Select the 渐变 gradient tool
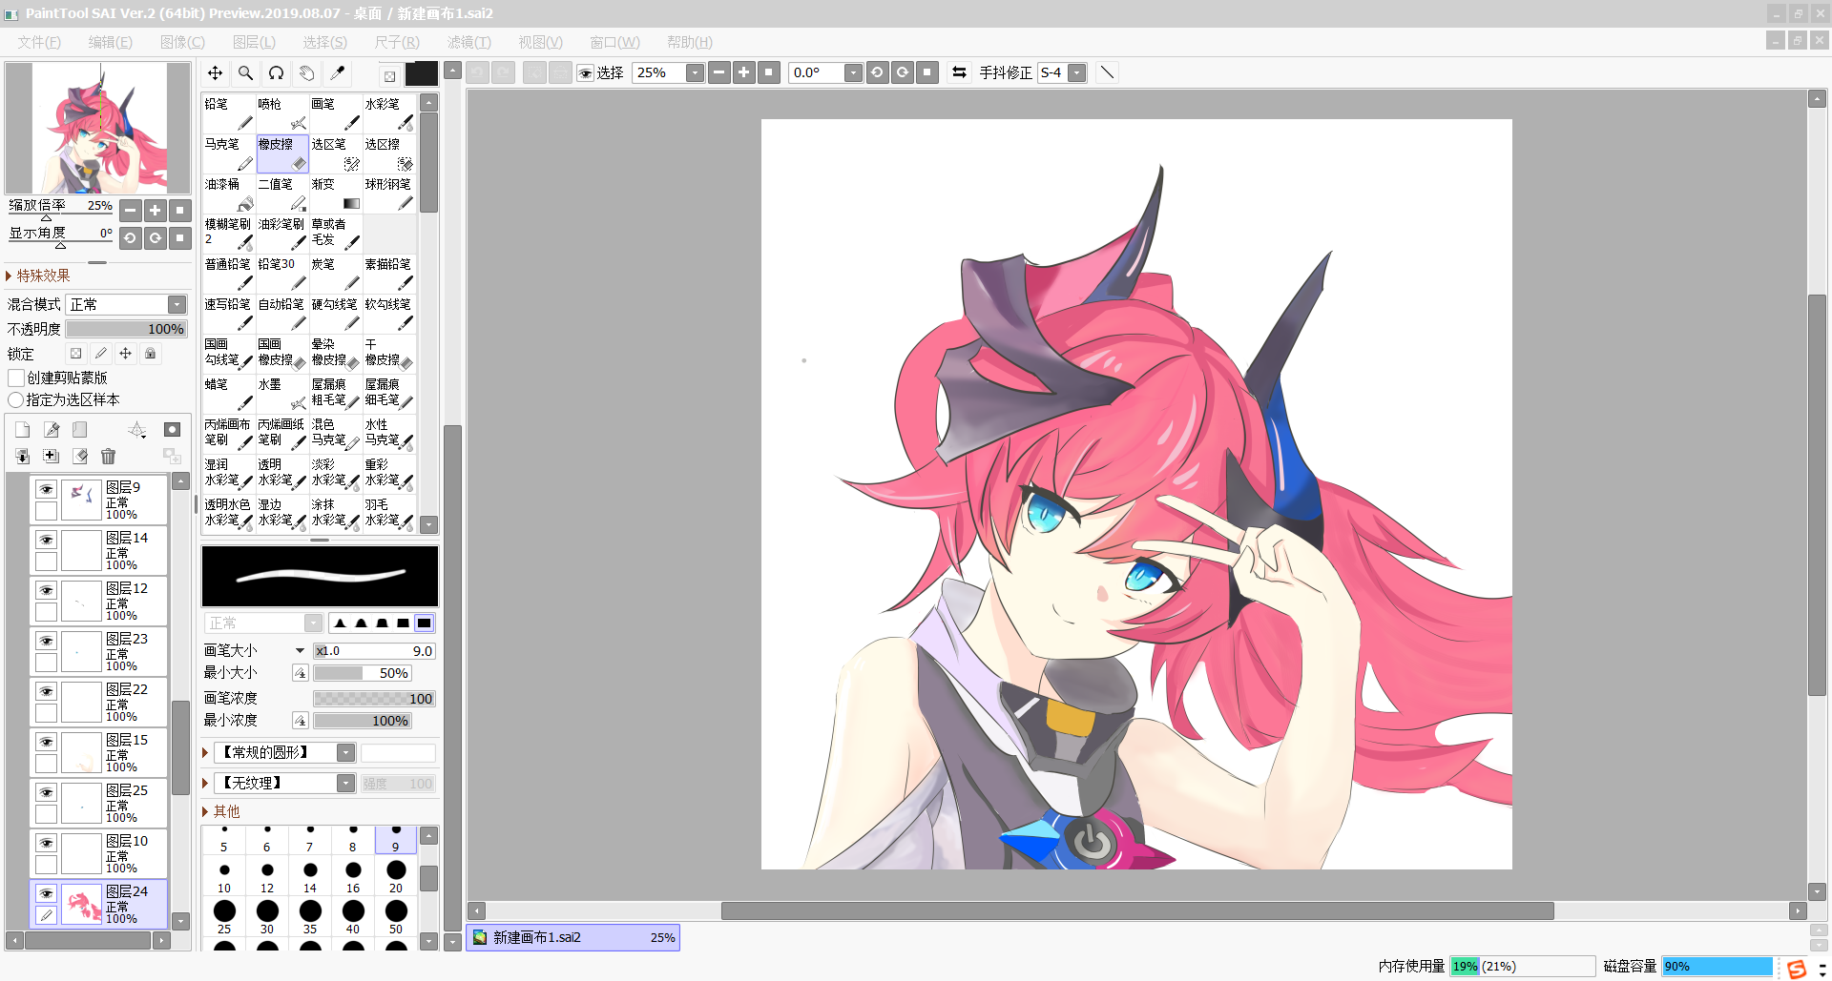The height and width of the screenshot is (981, 1832). [336, 194]
